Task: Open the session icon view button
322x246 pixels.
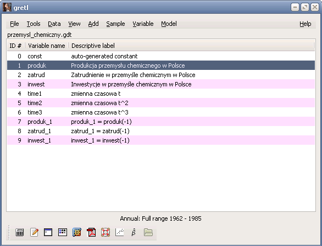Action: (63, 232)
